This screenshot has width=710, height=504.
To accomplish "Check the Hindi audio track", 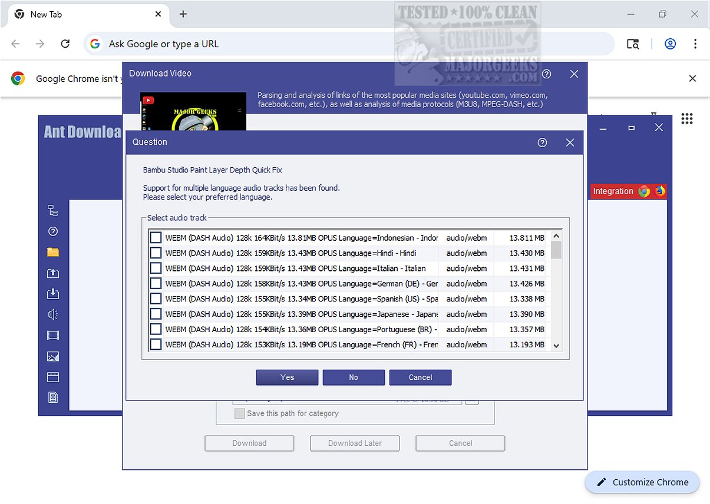I will [x=156, y=253].
